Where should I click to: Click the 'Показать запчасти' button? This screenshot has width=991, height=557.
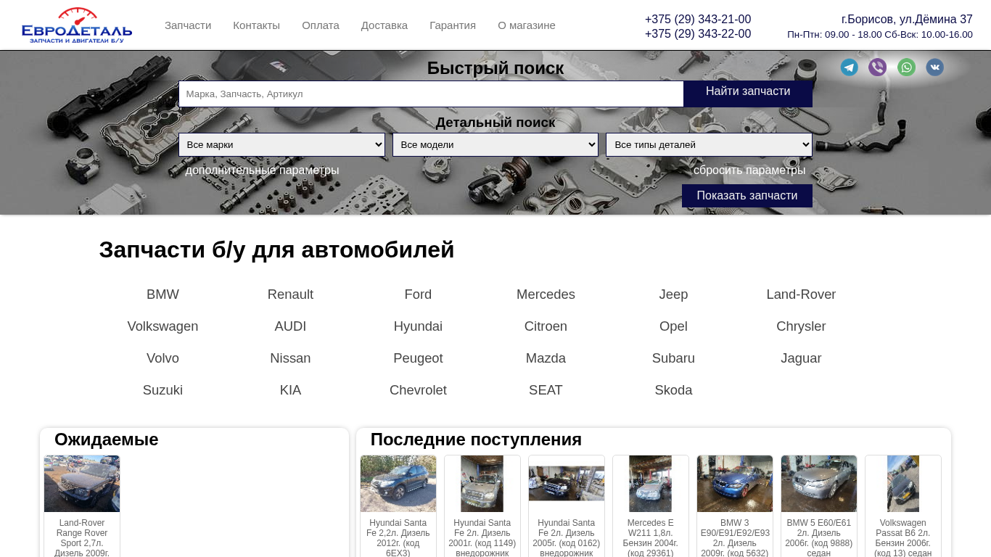747,196
